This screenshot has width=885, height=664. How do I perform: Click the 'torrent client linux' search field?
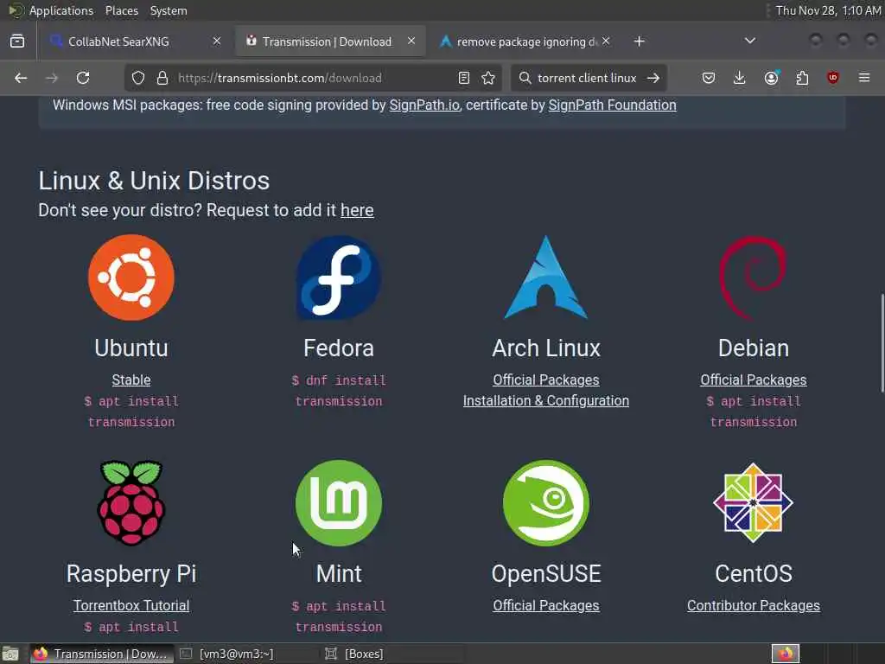(x=587, y=78)
